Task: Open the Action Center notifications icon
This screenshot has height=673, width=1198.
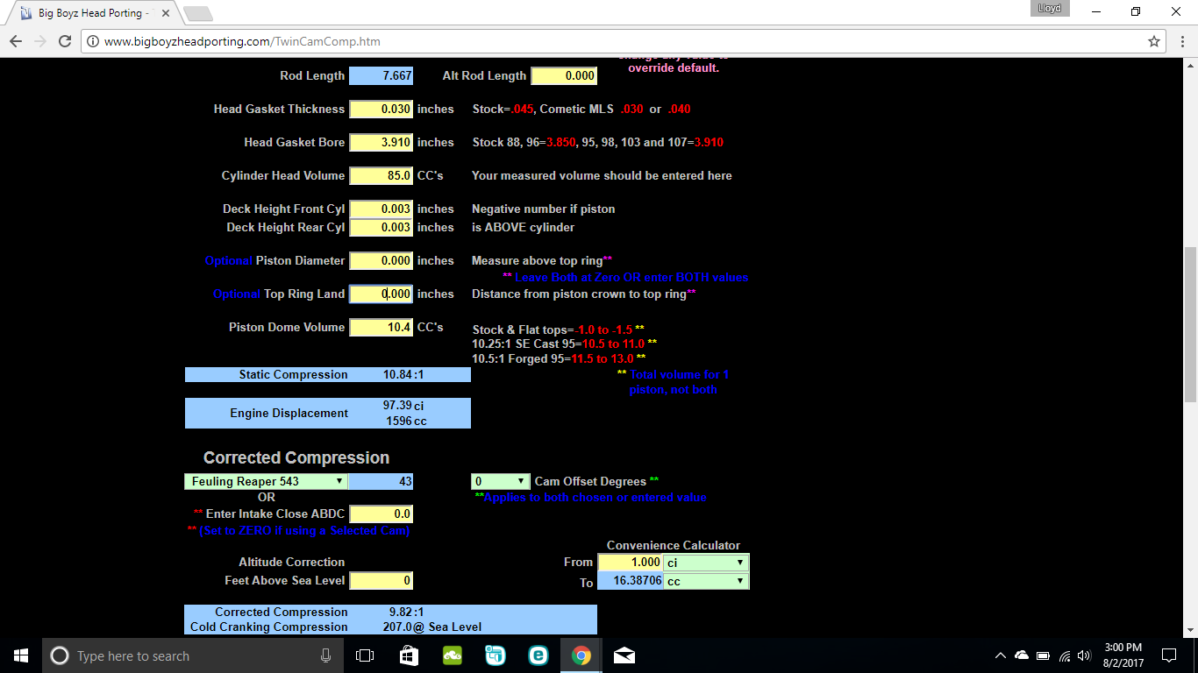Action: click(x=1168, y=655)
